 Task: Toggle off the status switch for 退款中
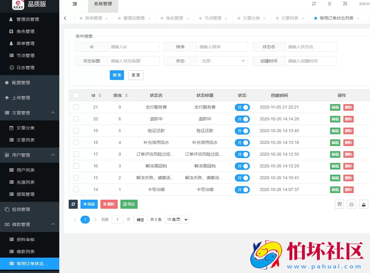point(242,119)
